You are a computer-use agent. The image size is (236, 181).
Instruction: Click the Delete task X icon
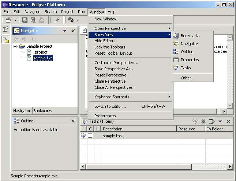(203, 121)
